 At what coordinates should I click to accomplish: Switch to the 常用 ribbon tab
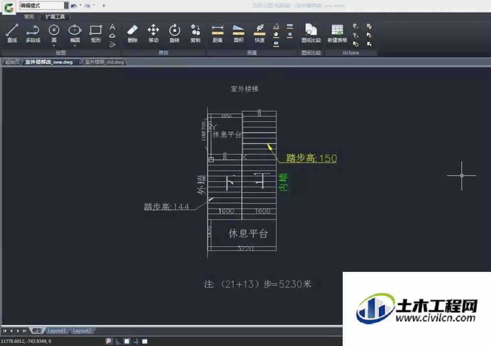(29, 17)
